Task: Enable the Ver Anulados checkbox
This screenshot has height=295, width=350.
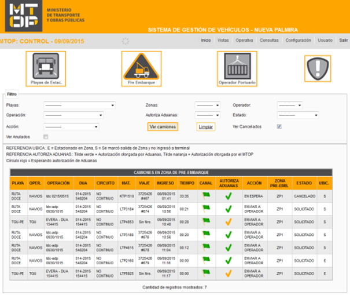Action: click(x=45, y=136)
